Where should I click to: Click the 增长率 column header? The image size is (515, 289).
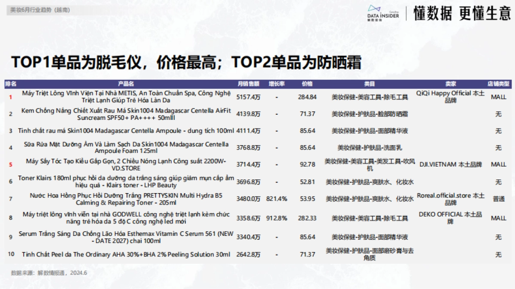click(277, 84)
